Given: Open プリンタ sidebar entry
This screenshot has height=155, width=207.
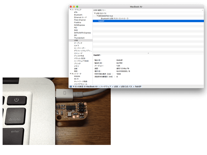Looking at the screenshot, I should click(x=77, y=64).
